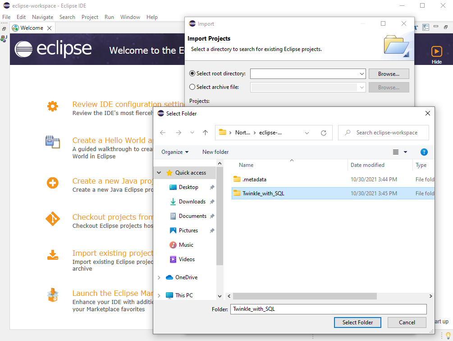Open the Music folder
This screenshot has width=453, height=341.
click(x=186, y=245)
